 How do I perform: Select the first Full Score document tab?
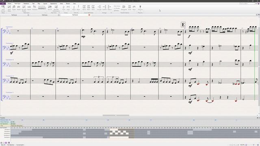pos(14,15)
